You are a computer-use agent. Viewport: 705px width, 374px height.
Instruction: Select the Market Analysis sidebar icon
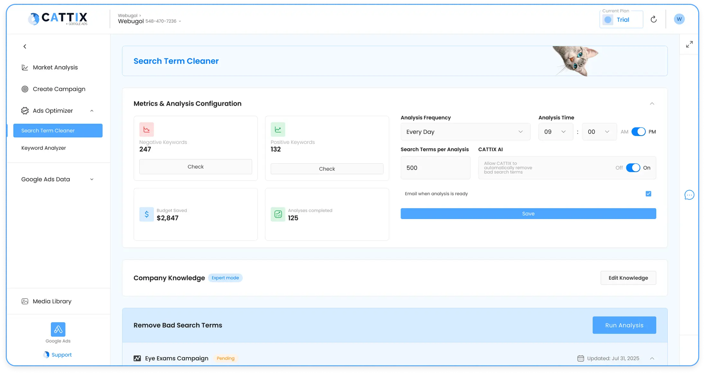[x=25, y=67]
